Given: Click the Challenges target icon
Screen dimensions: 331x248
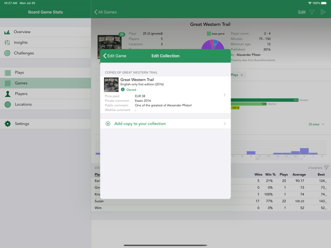Looking at the screenshot, I should point(7,53).
